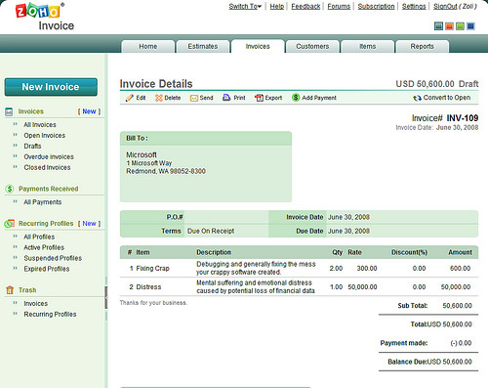Image resolution: width=488 pixels, height=388 pixels.
Task: Open Overdue Invoices in sidebar
Action: click(49, 156)
